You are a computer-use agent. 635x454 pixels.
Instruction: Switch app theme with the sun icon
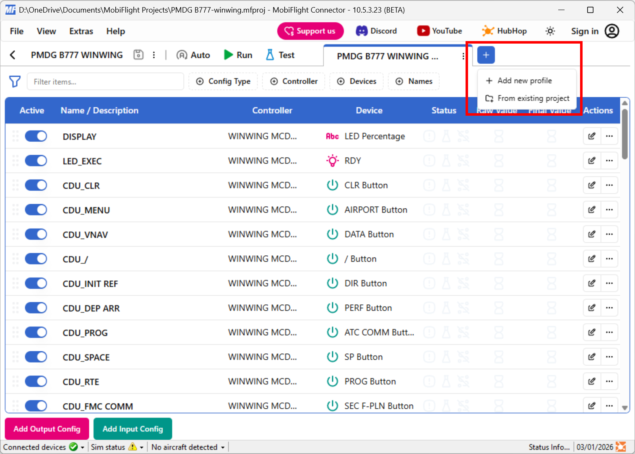coord(550,31)
